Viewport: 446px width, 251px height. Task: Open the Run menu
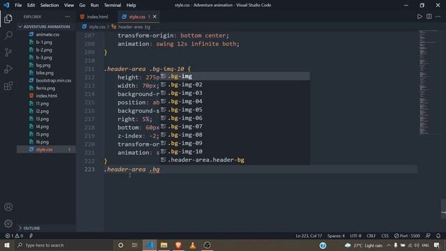[x=95, y=5]
